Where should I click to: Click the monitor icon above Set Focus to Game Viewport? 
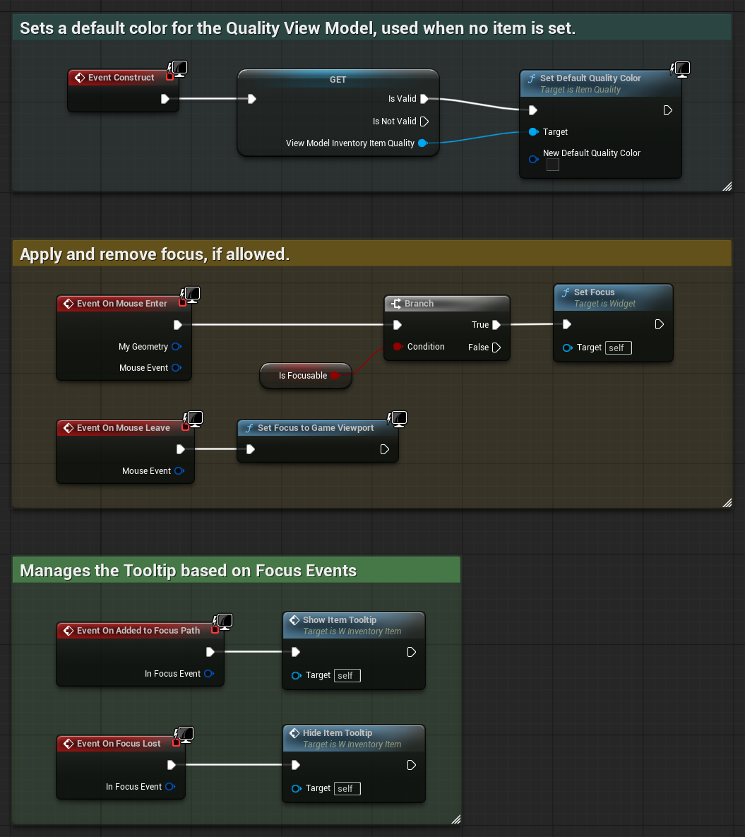pyautogui.click(x=398, y=419)
